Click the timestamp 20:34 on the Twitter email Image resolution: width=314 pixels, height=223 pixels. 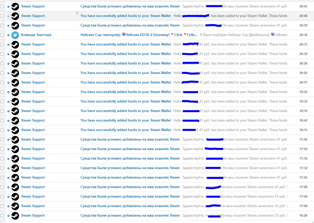303,35
